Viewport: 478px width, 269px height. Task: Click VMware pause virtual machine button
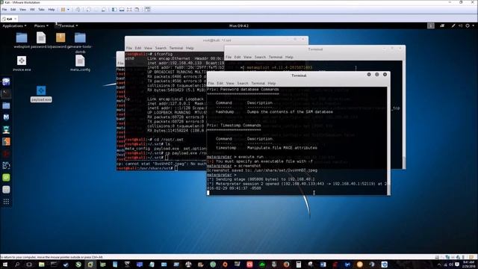(63, 10)
